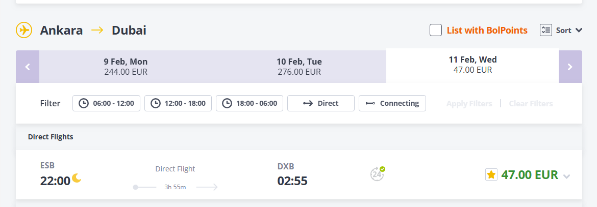This screenshot has height=207, width=597.
Task: Select the 11 Feb, Wed date tab
Action: tap(472, 65)
